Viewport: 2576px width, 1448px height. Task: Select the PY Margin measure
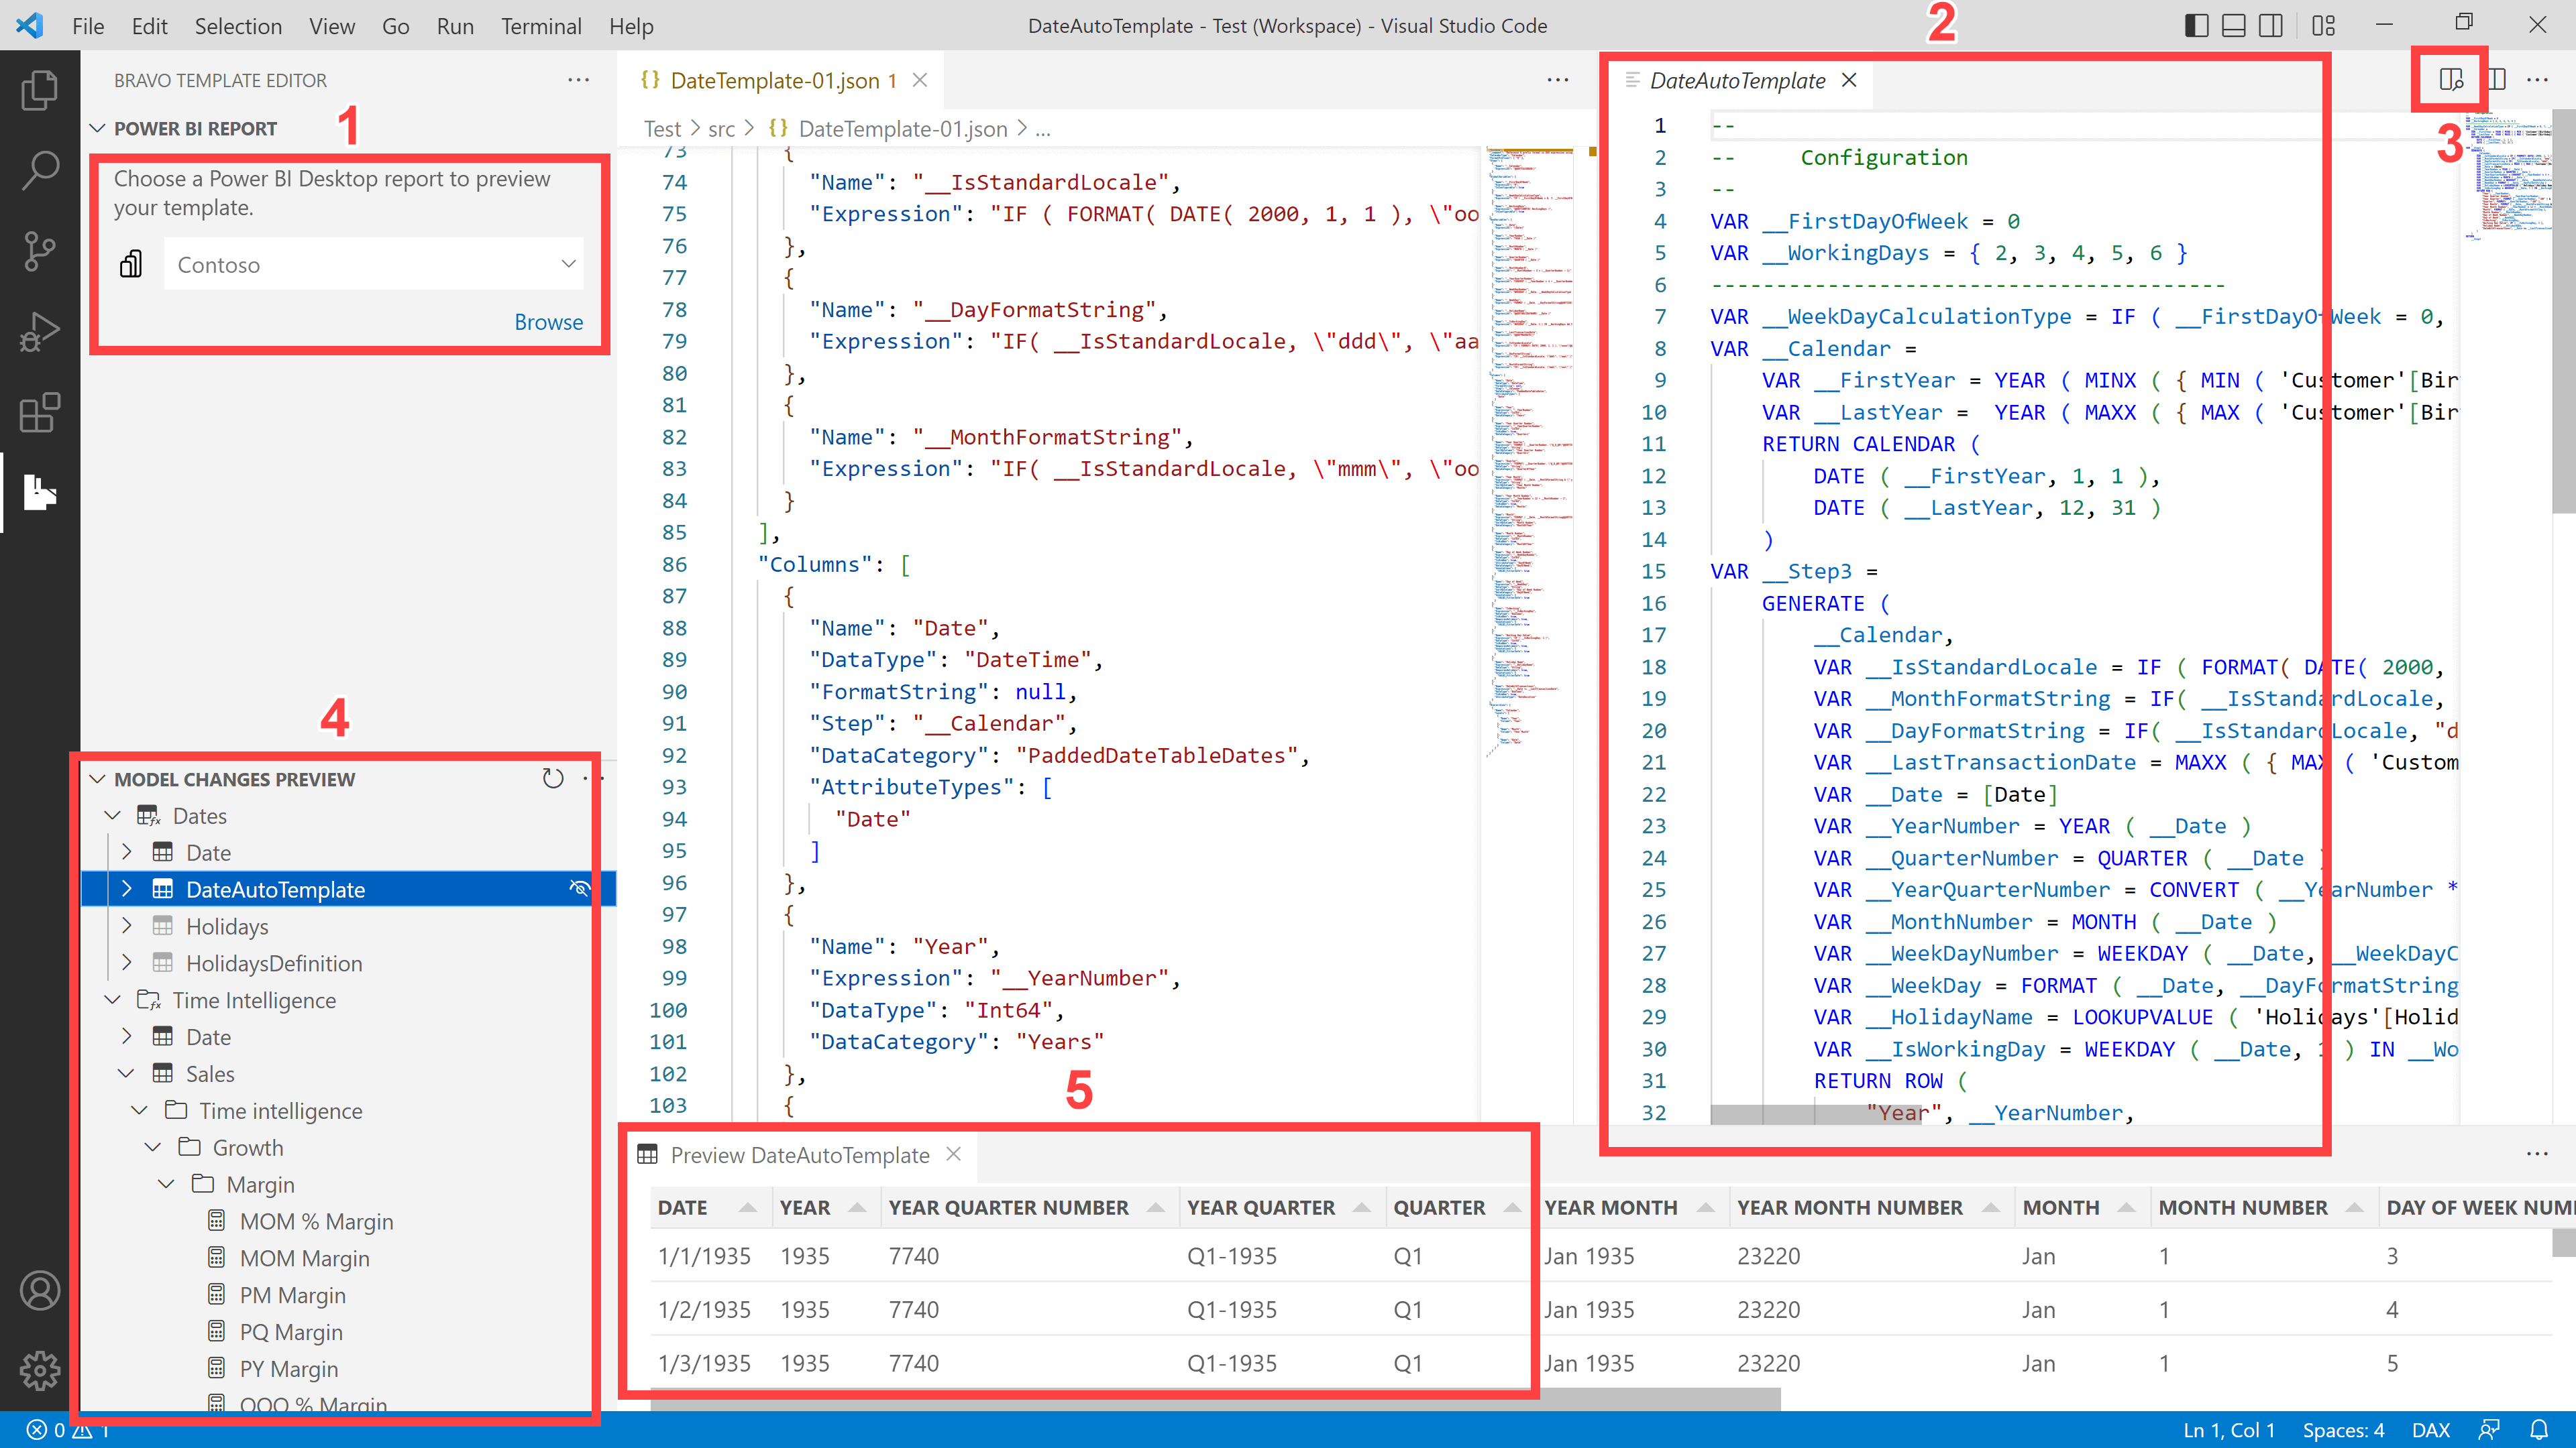pos(288,1368)
